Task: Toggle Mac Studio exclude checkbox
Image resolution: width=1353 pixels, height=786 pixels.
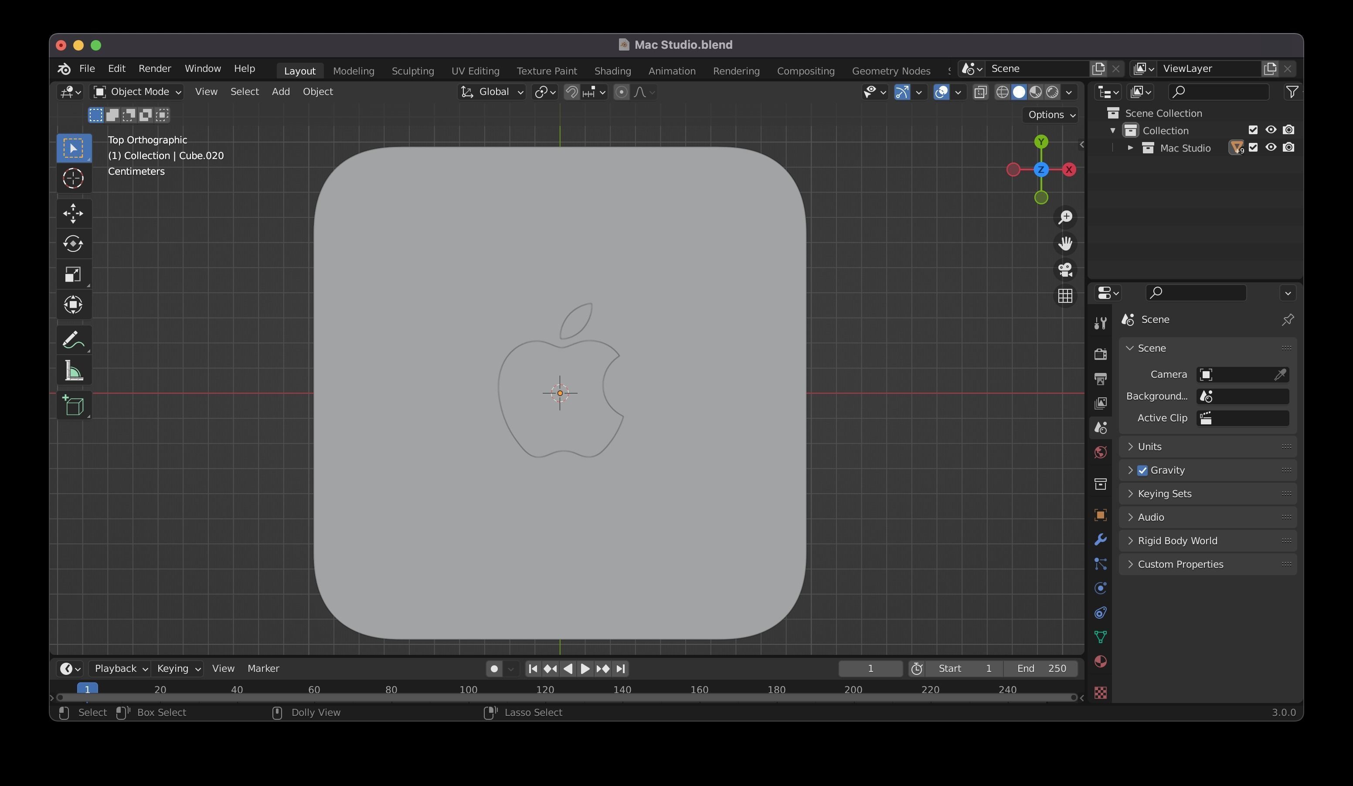Action: [1253, 148]
